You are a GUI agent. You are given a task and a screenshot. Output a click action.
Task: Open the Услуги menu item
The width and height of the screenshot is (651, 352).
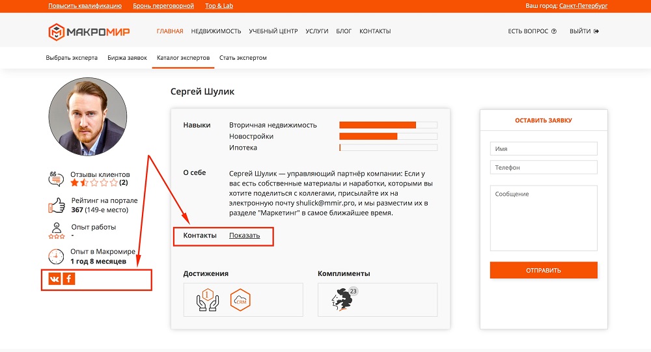(317, 31)
